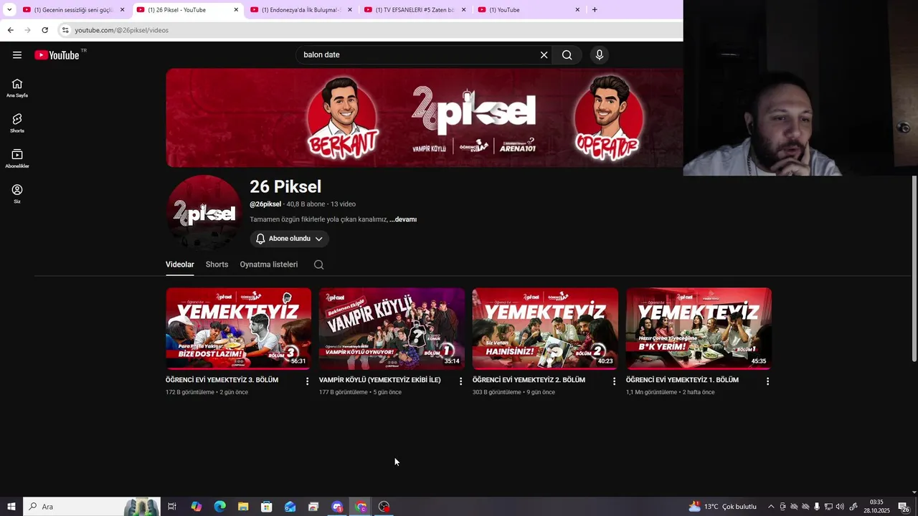Image resolution: width=918 pixels, height=516 pixels.
Task: Expand the Abone olundu subscription dropdown
Action: 290,239
